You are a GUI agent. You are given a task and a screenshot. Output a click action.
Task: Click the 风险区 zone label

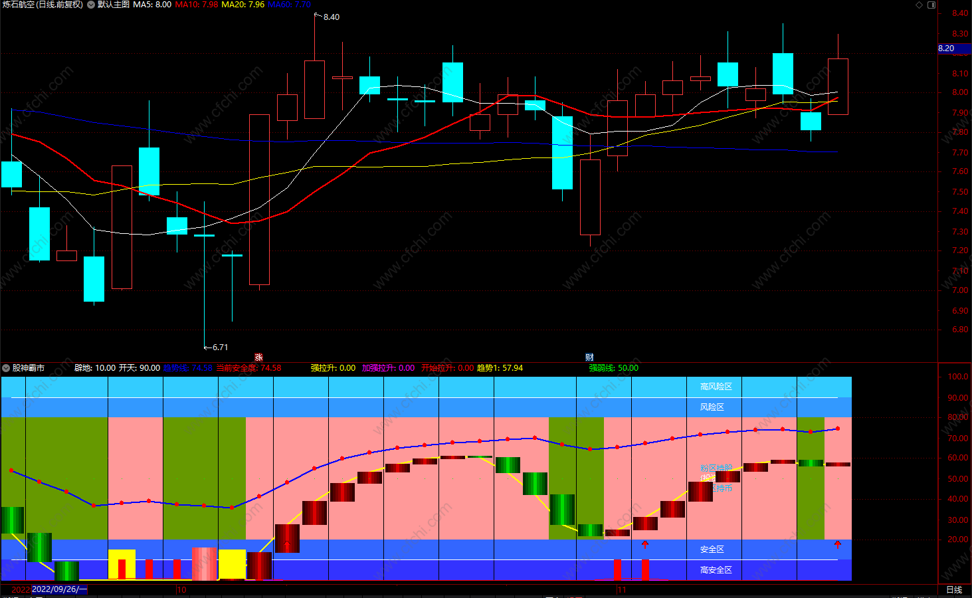click(712, 407)
